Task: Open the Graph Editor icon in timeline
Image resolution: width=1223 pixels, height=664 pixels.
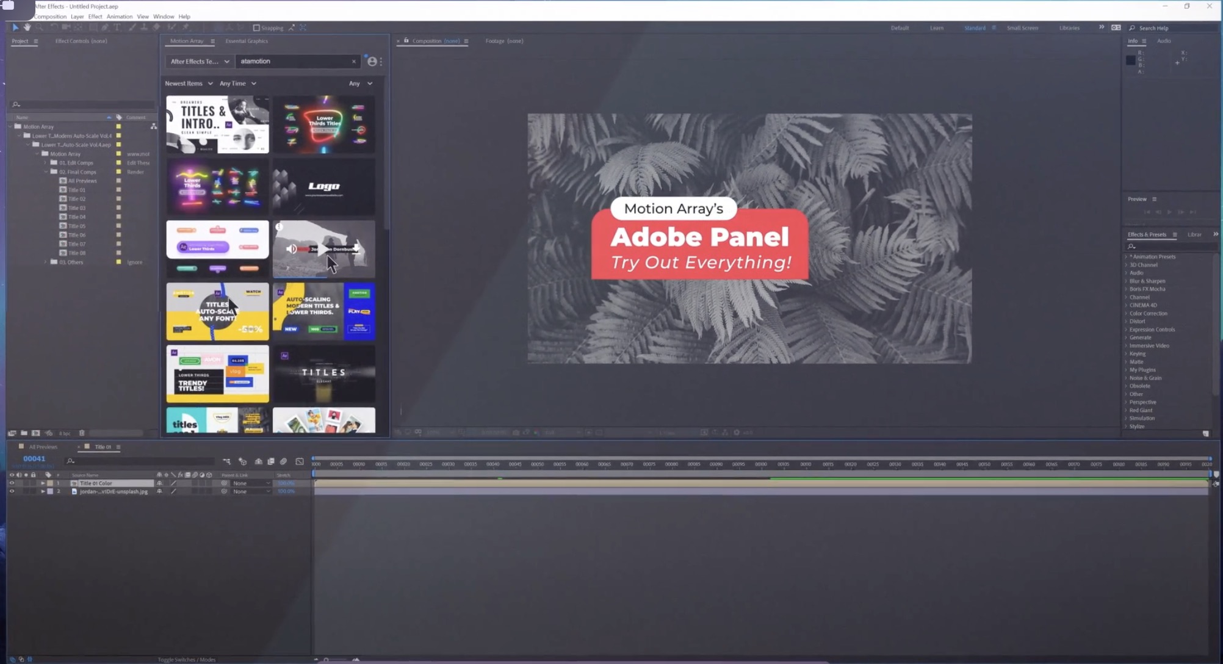Action: [300, 461]
